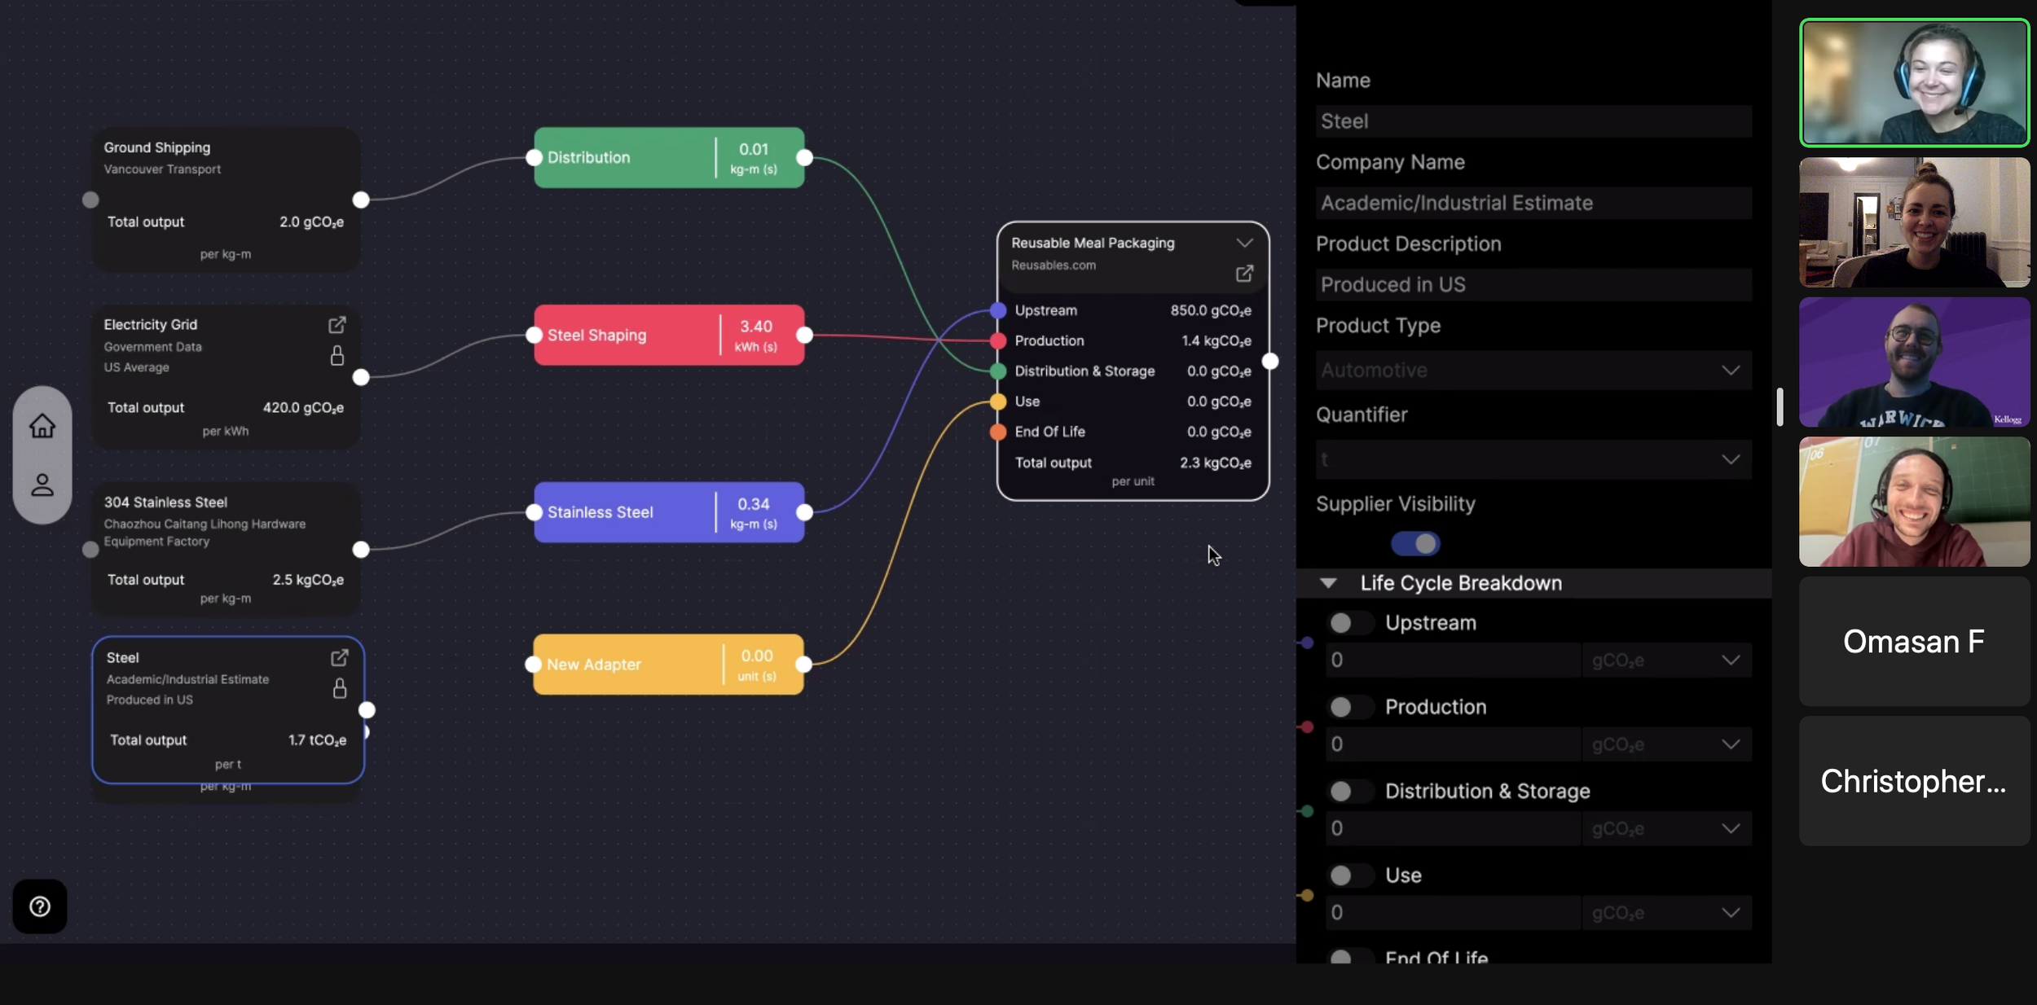Open the Quantifier dropdown
Viewport: 2037px width, 1005px height.
coord(1533,459)
